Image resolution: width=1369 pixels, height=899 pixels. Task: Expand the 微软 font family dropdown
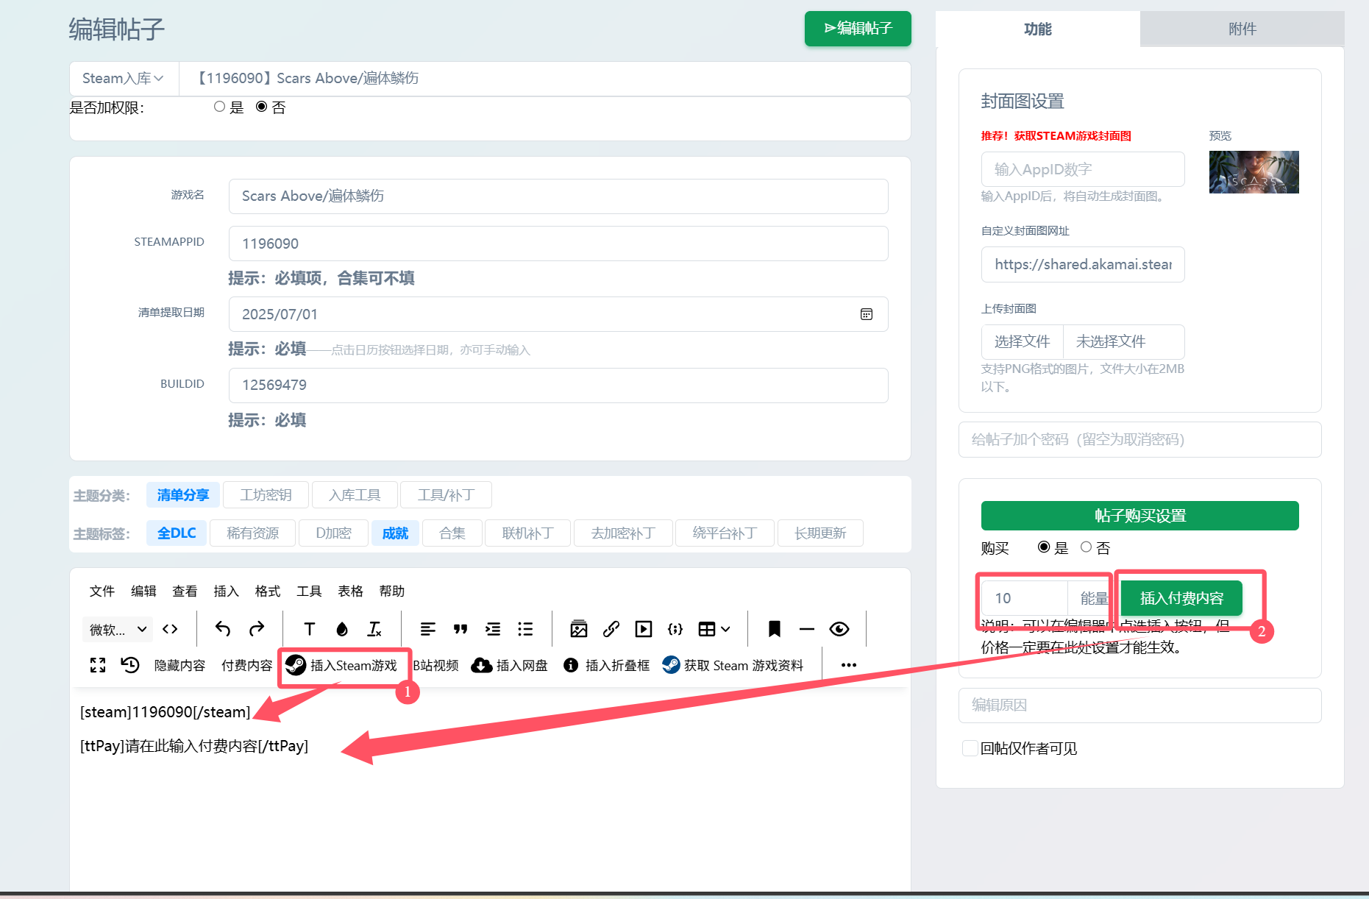click(118, 630)
